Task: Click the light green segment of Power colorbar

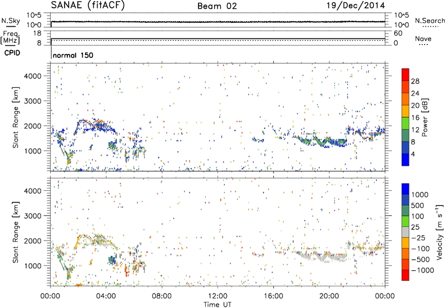Action: coord(406,123)
